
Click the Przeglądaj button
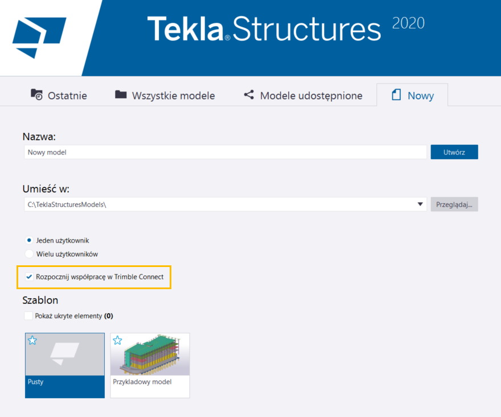(454, 205)
